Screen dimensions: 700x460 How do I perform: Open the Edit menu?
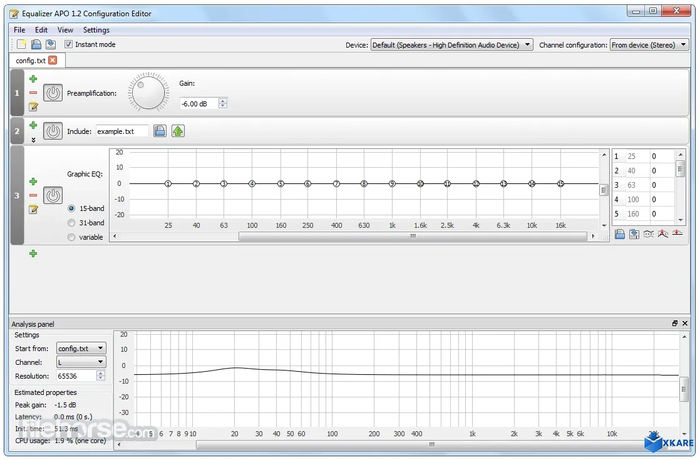[41, 30]
